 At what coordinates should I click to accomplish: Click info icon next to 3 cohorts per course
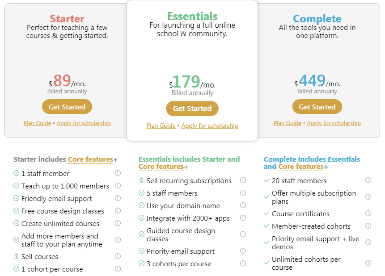(x=243, y=263)
